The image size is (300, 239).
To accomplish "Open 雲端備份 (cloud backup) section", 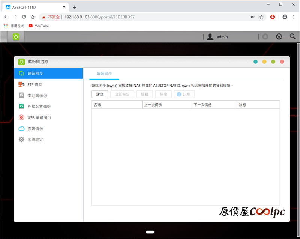I will pos(48,129).
